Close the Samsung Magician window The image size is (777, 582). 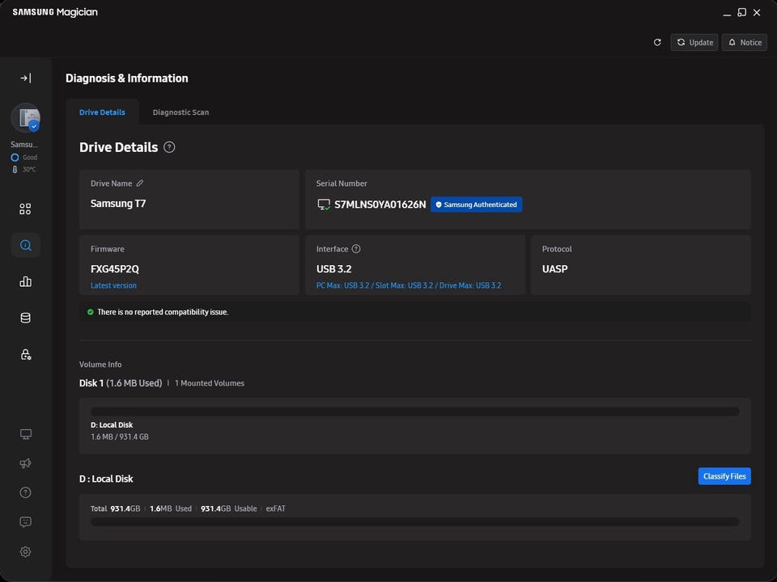757,12
